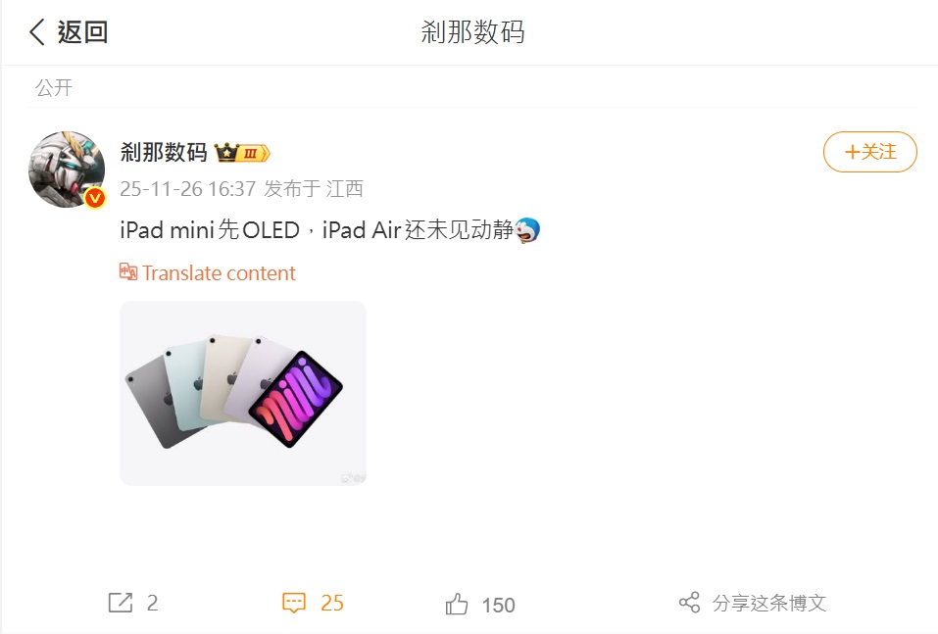Select 分享这条博文 share text
Screen dimensions: 938x634
coord(769,603)
